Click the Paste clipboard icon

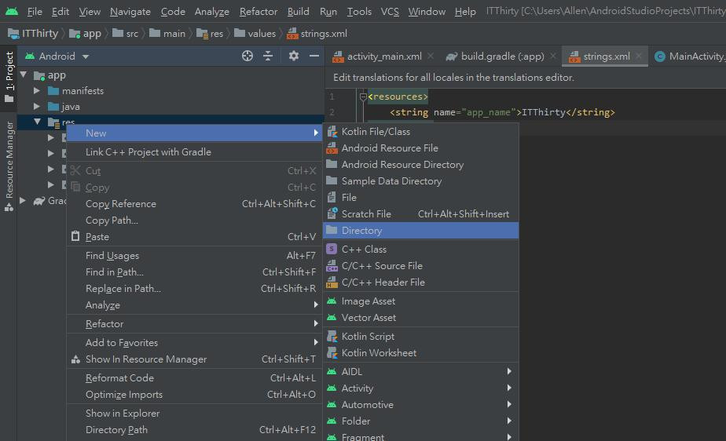click(x=75, y=236)
